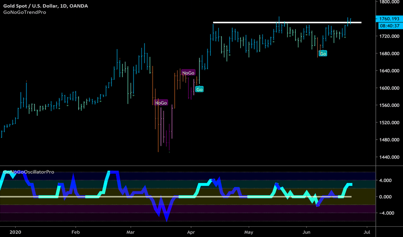Click the current price label 1760.193
The width and height of the screenshot is (403, 237).
tap(389, 19)
